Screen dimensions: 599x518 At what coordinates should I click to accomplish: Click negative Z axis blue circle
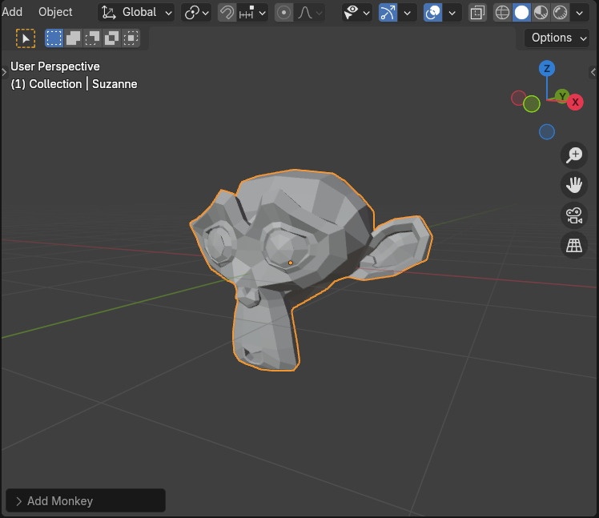pos(547,132)
